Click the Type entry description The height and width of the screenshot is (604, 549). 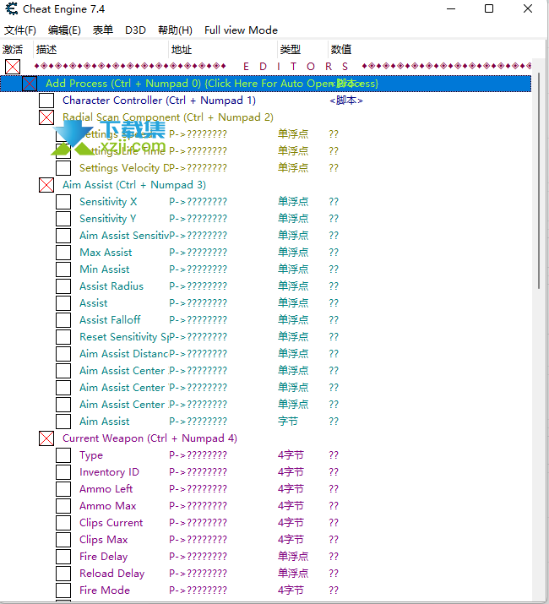[91, 455]
